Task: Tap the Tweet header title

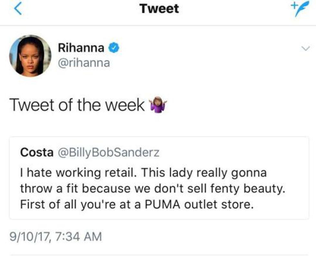Action: tap(159, 9)
